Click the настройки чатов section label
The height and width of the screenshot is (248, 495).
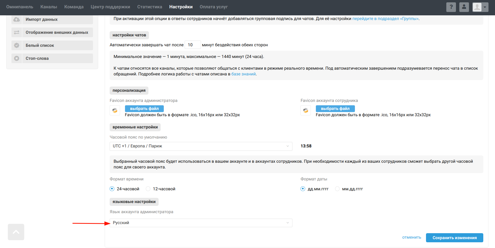[x=129, y=35]
